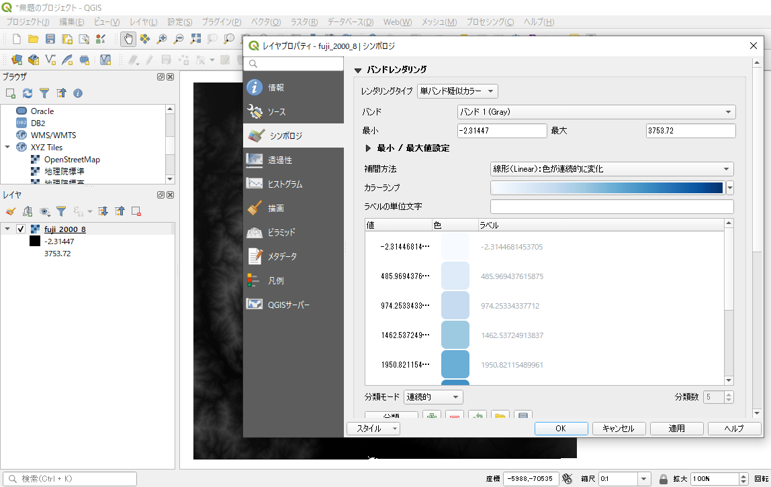This screenshot has height=487, width=771.
Task: Click color swatch for value 1950.821154
Action: (455, 364)
